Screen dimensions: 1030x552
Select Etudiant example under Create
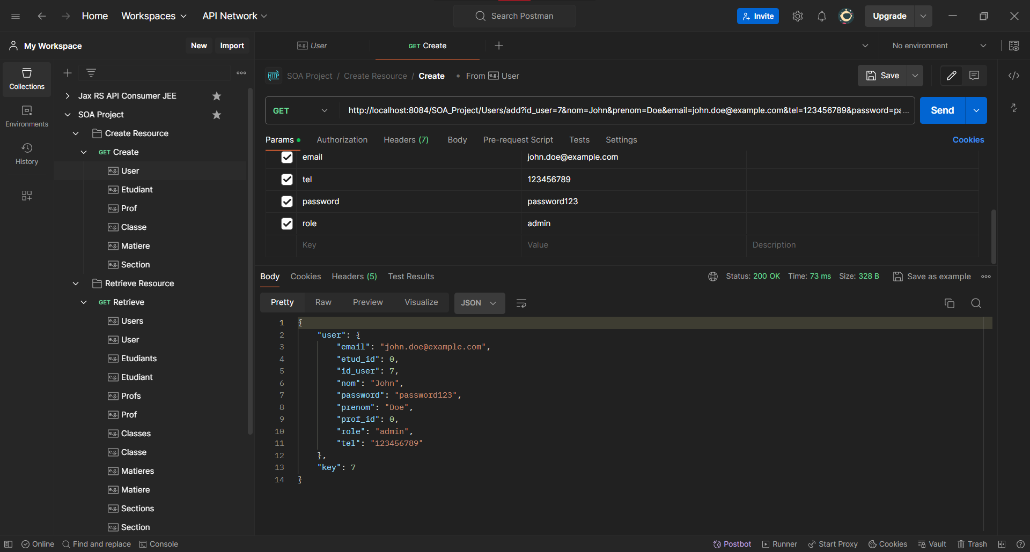(137, 190)
